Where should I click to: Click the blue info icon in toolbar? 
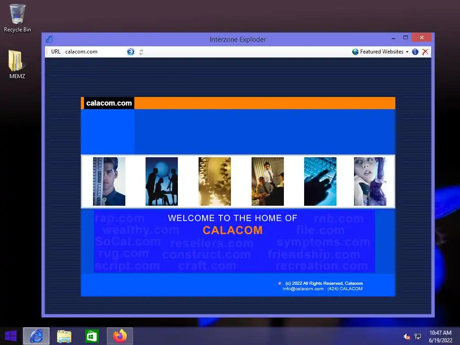pyautogui.click(x=415, y=52)
